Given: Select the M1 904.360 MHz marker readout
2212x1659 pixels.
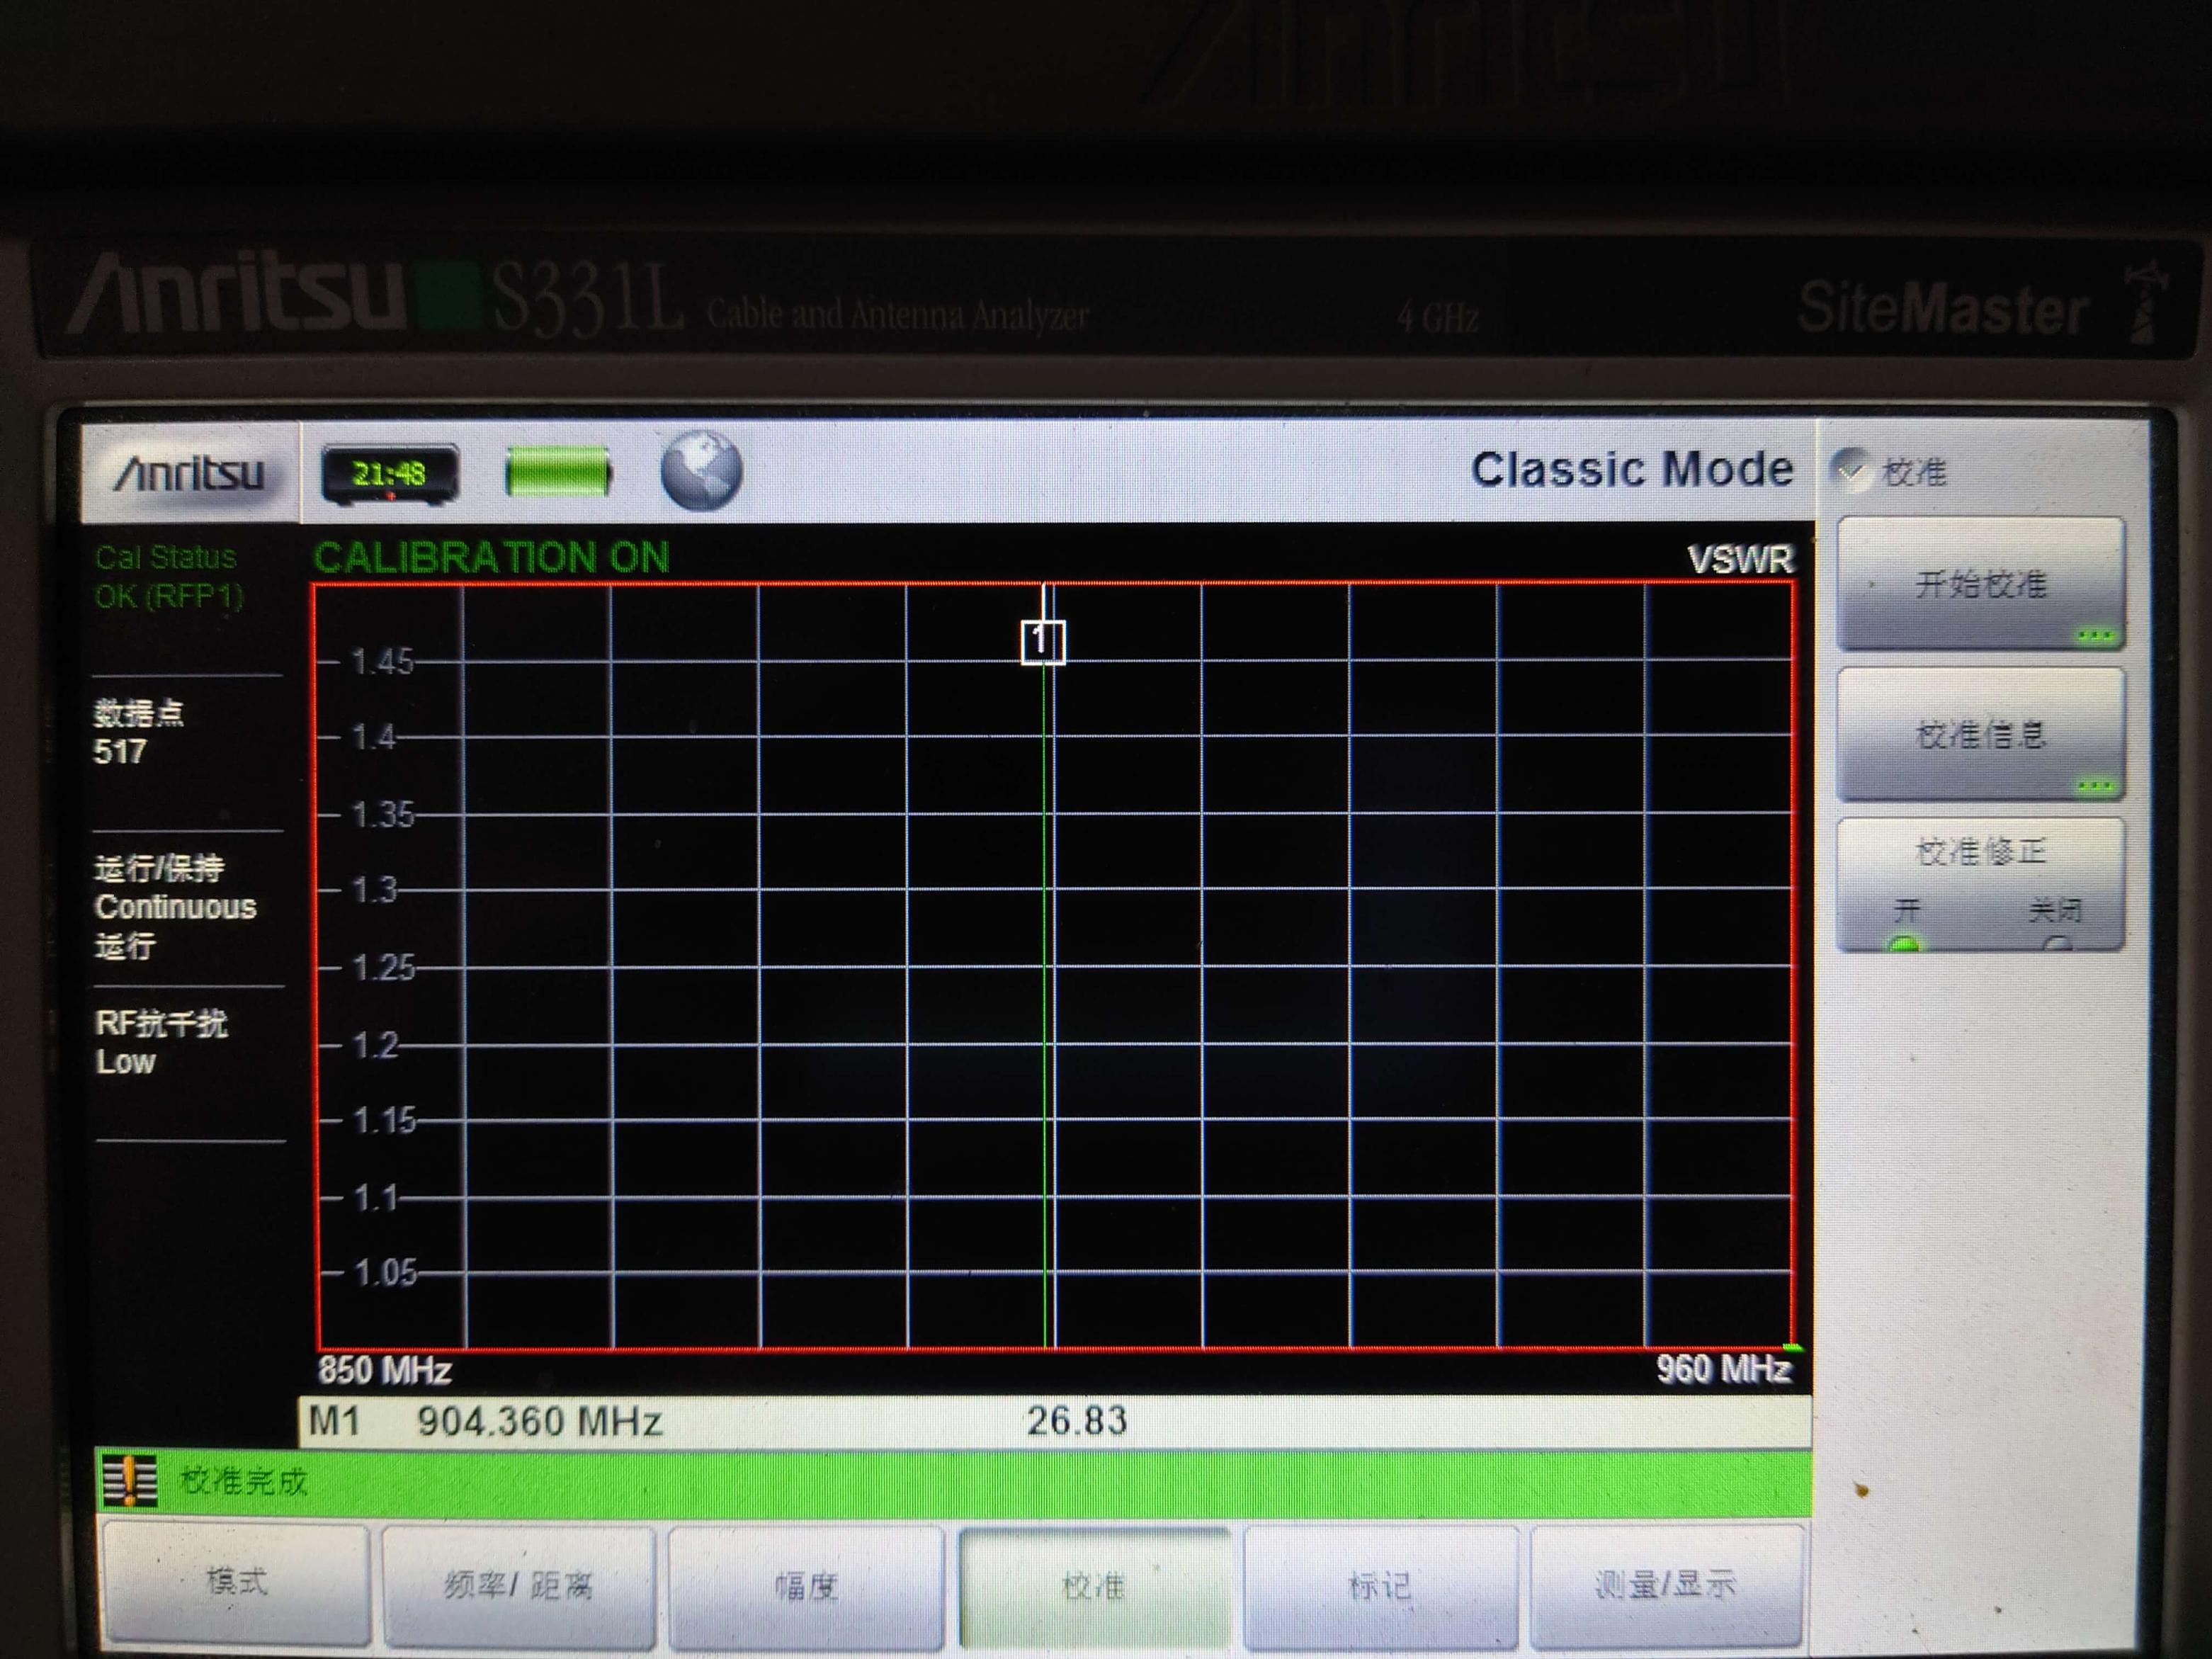Looking at the screenshot, I should (486, 1421).
